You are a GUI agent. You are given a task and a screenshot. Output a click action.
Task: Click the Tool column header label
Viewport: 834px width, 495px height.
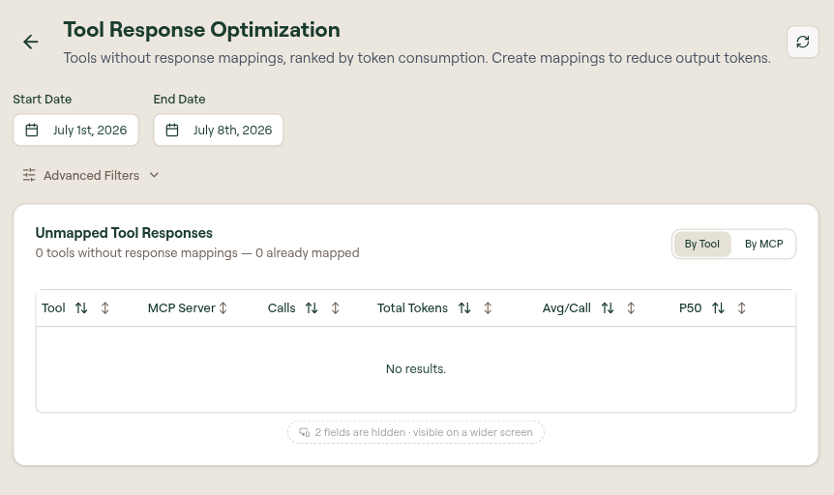(x=53, y=307)
